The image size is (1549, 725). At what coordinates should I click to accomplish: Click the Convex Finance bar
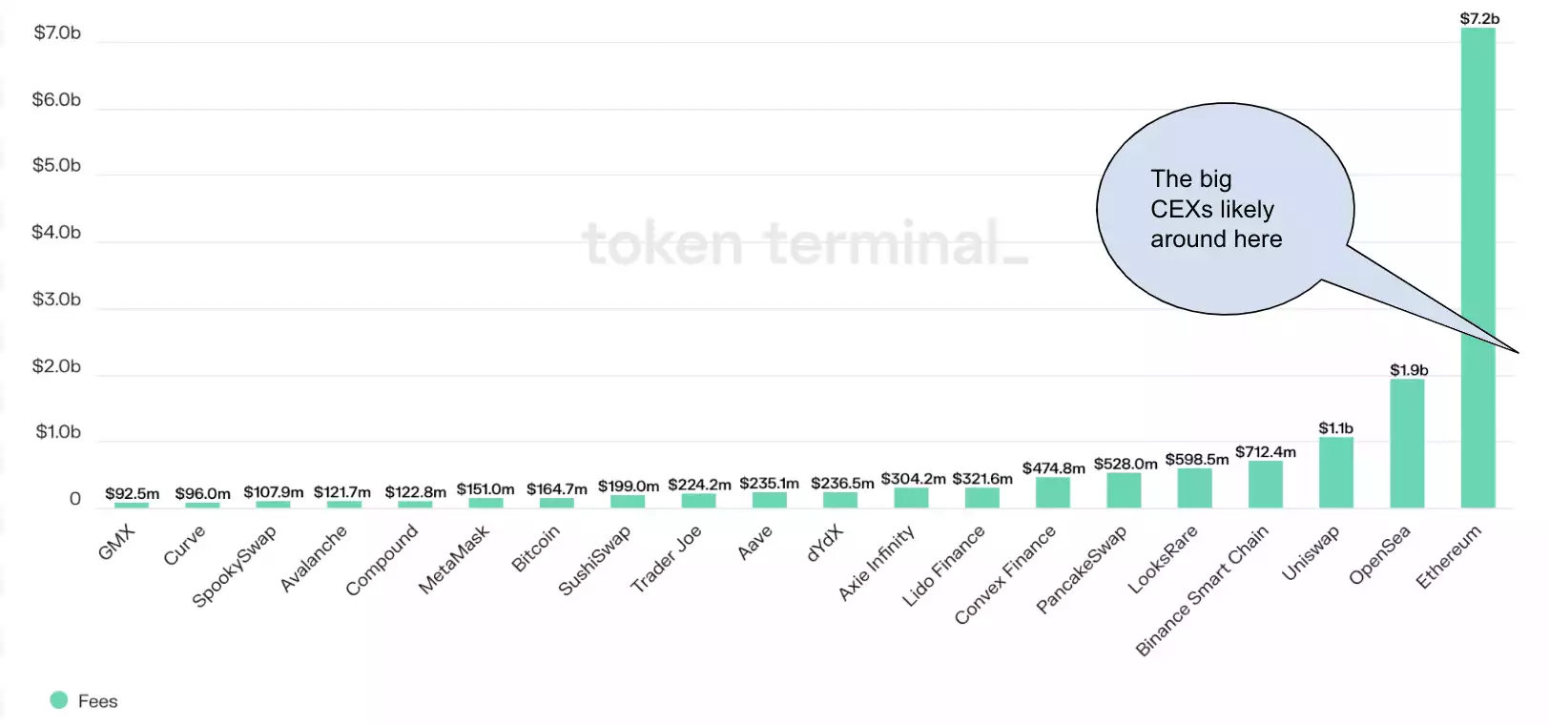tap(1053, 492)
